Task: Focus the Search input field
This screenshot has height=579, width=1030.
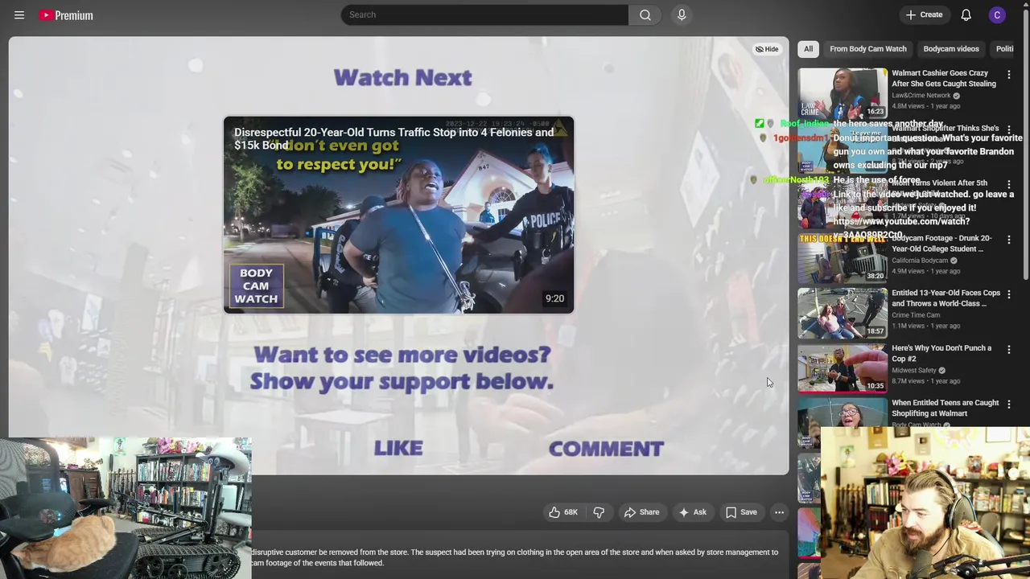Action: point(484,14)
